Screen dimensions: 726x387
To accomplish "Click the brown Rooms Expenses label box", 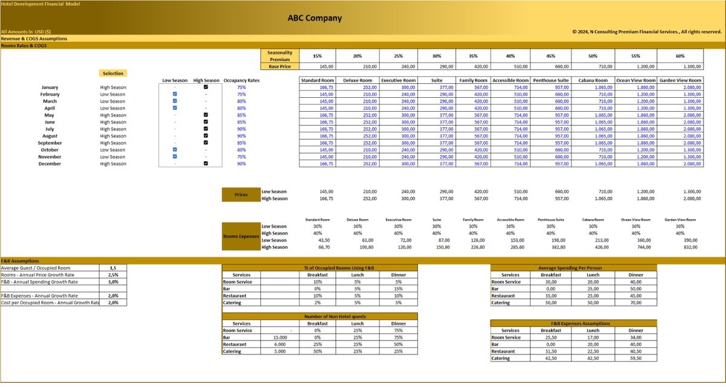I will pos(241,237).
